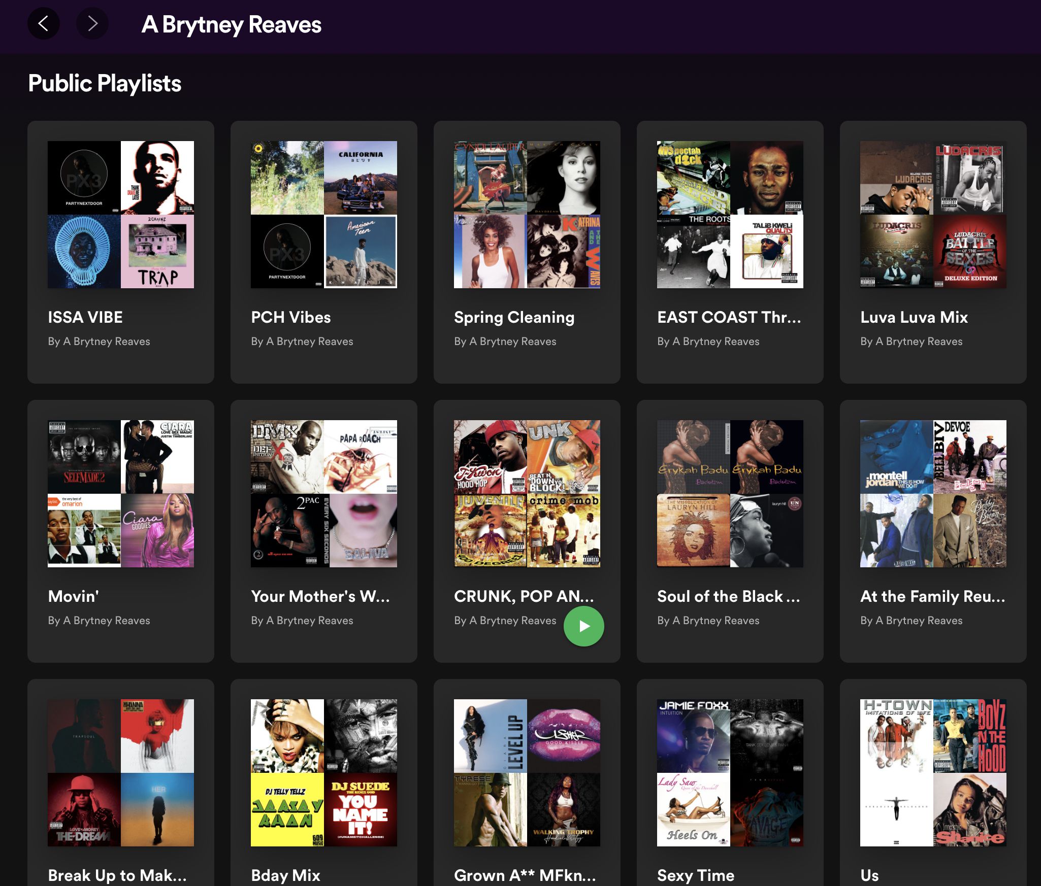1041x886 pixels.
Task: Click the Luva Luva Mix title
Action: [914, 317]
